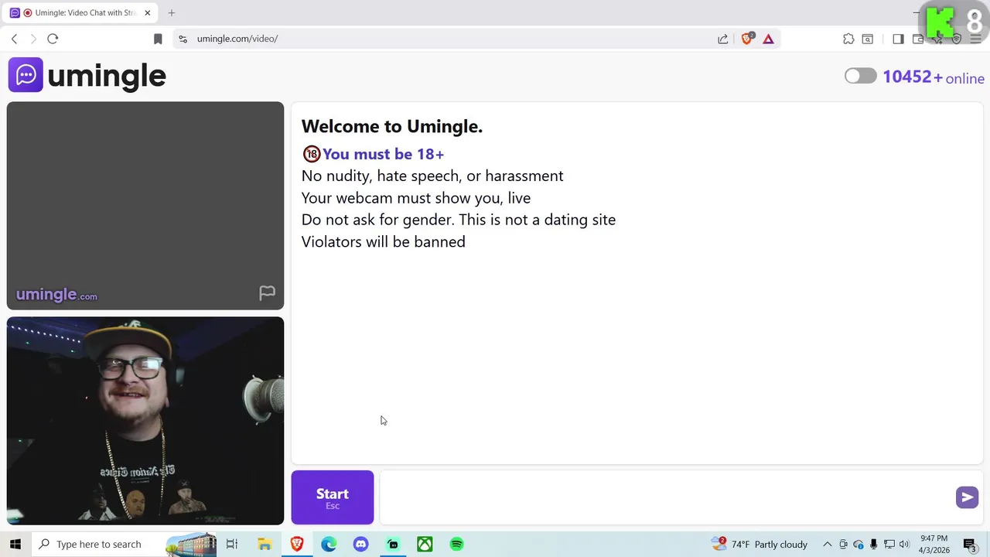Click the 'Welcome to Umingle.' heading
Viewport: 990px width, 557px height.
tap(392, 126)
